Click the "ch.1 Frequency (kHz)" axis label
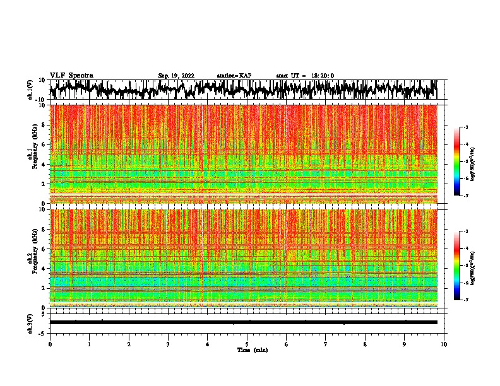Image resolution: width=500 pixels, height=386 pixels. coord(32,147)
